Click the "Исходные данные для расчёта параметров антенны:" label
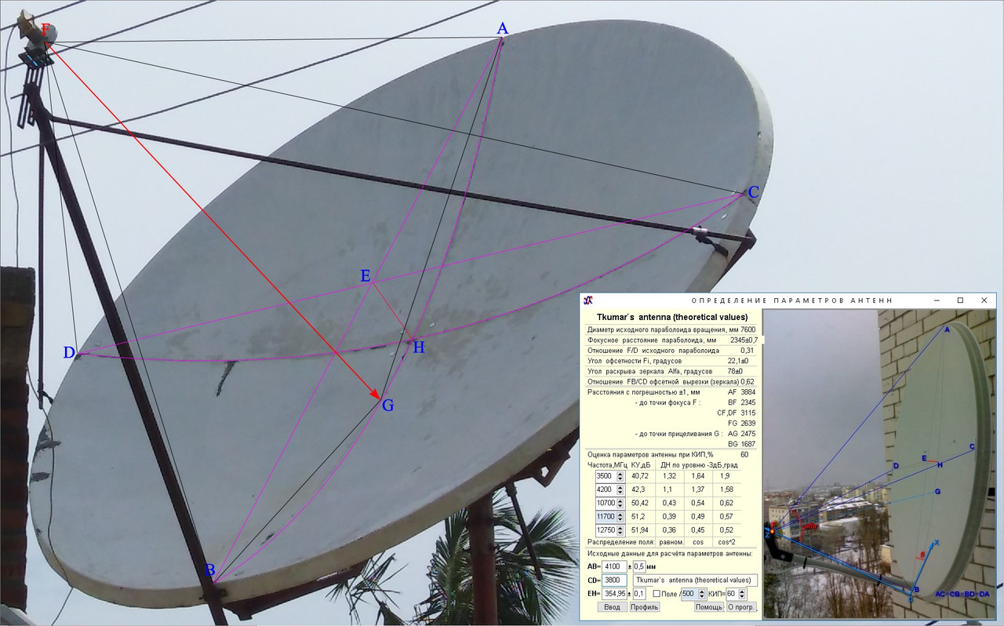 pos(669,554)
